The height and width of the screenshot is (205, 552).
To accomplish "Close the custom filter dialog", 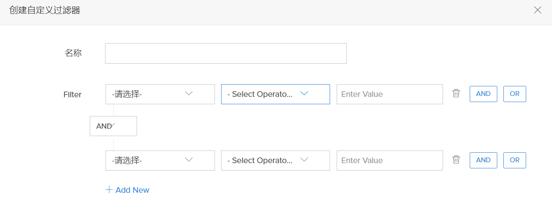I will [538, 10].
